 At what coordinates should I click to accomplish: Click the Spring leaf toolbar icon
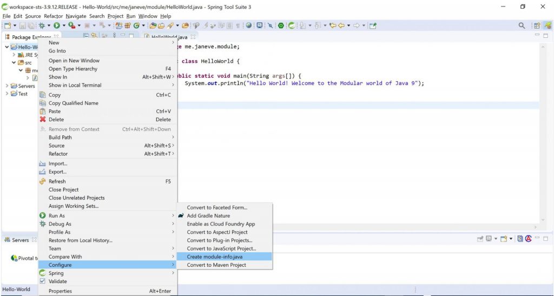coord(292,25)
